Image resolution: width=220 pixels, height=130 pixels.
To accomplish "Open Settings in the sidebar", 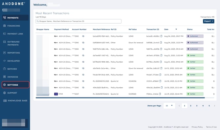I will click(15, 85).
